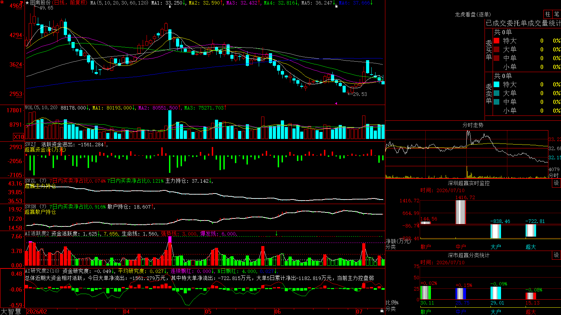The height and width of the screenshot is (315, 561).
Task: Click the AI研究度2(10) indicator label
Action: point(42,271)
